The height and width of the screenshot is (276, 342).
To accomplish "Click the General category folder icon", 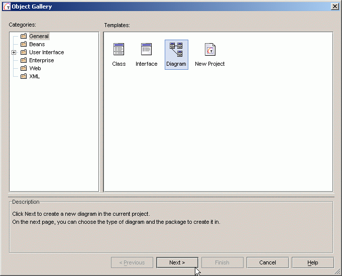I will 24,36.
